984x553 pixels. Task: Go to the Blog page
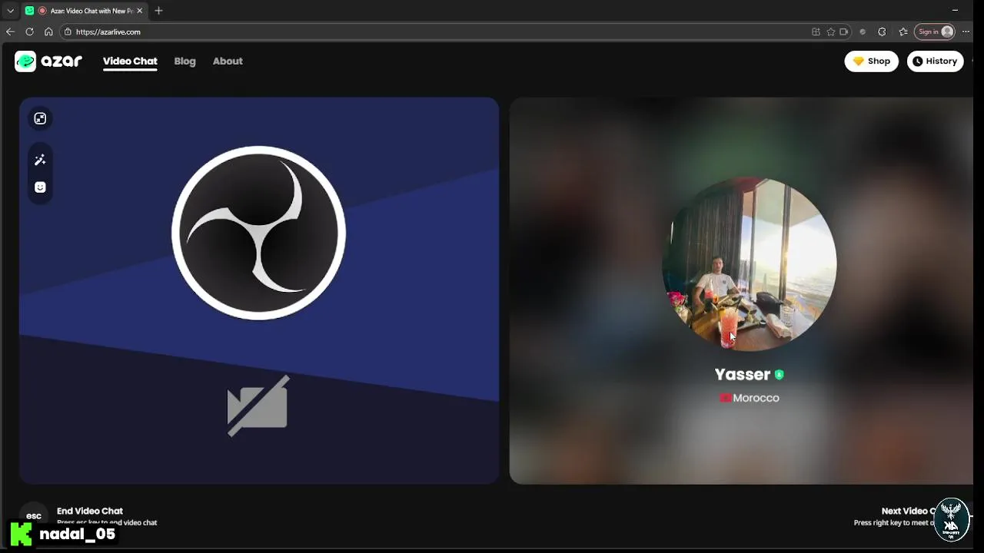pos(184,61)
